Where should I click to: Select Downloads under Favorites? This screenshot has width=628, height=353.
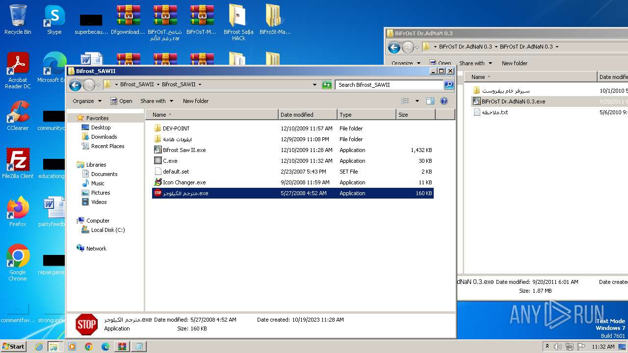pos(104,137)
